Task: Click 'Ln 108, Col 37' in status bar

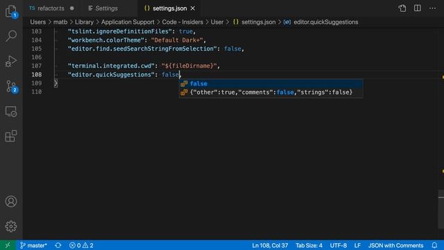Action: (270, 245)
